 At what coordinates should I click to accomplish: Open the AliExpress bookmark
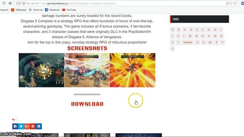[x=19, y=10]
